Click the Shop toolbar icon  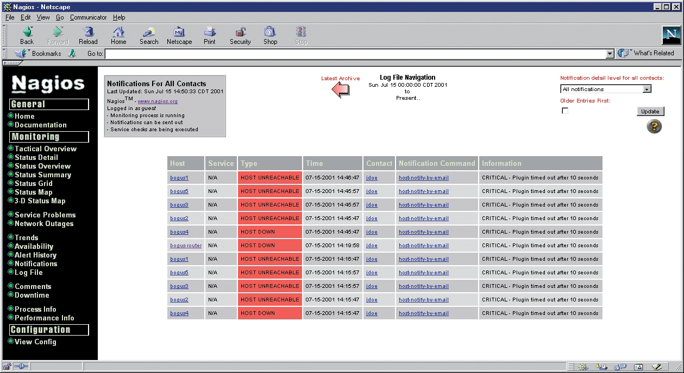tap(271, 36)
